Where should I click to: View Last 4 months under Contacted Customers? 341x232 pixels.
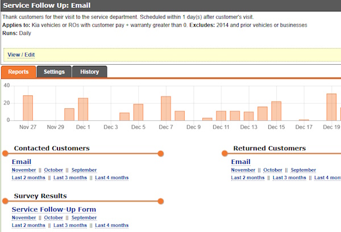click(112, 178)
